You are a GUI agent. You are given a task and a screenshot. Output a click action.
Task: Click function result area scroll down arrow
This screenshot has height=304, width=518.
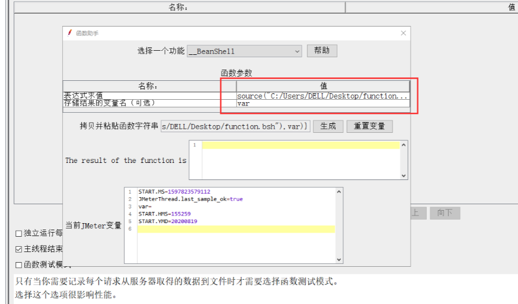[404, 175]
